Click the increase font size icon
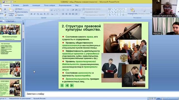Screen dimensions: 179x100 51,10
